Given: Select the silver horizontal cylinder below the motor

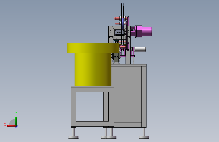Looking at the screenshot, I should click(140, 49).
